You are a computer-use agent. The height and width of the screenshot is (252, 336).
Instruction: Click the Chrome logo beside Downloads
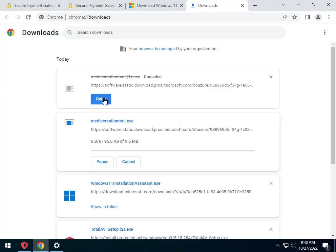[11, 32]
